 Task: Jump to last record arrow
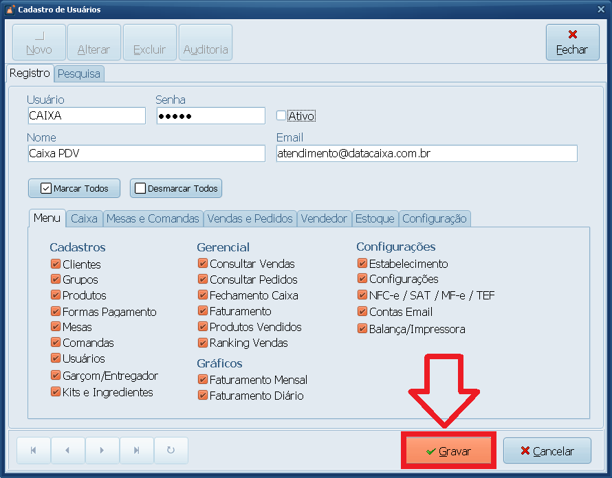point(136,451)
